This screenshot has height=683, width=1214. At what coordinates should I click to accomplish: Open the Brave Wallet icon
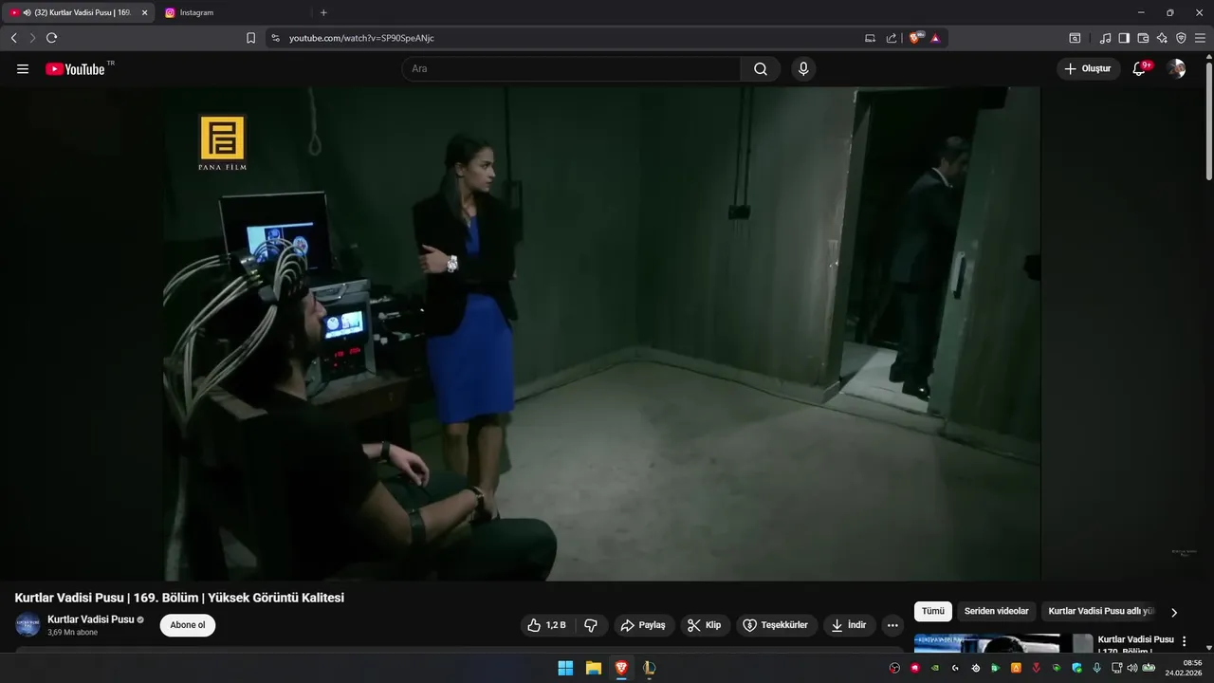1143,38
